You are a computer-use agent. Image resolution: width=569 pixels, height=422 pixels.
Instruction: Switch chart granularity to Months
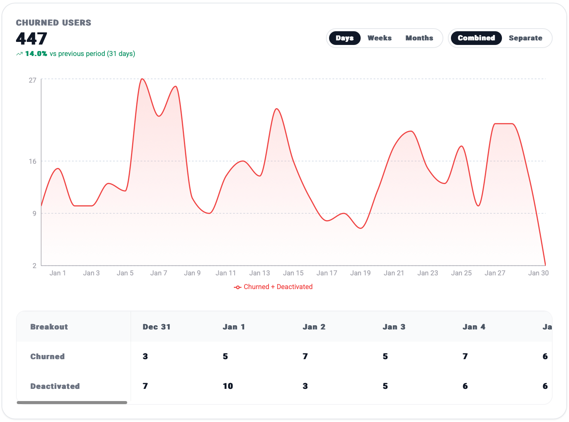419,38
